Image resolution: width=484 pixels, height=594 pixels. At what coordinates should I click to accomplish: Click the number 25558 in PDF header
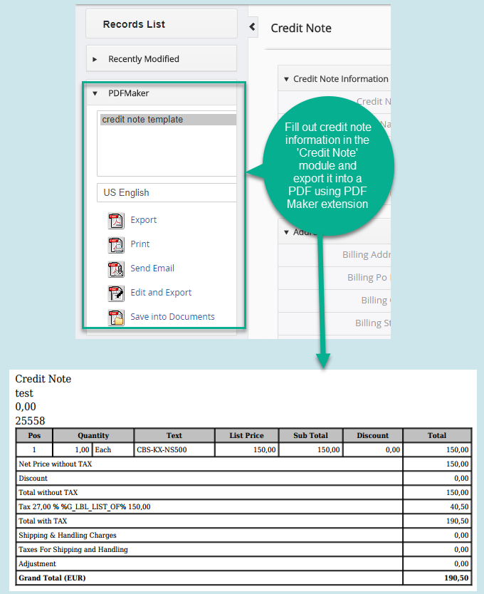tap(30, 421)
